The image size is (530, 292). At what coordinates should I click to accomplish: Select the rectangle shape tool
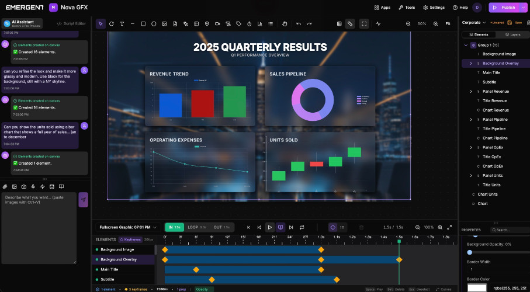click(143, 24)
